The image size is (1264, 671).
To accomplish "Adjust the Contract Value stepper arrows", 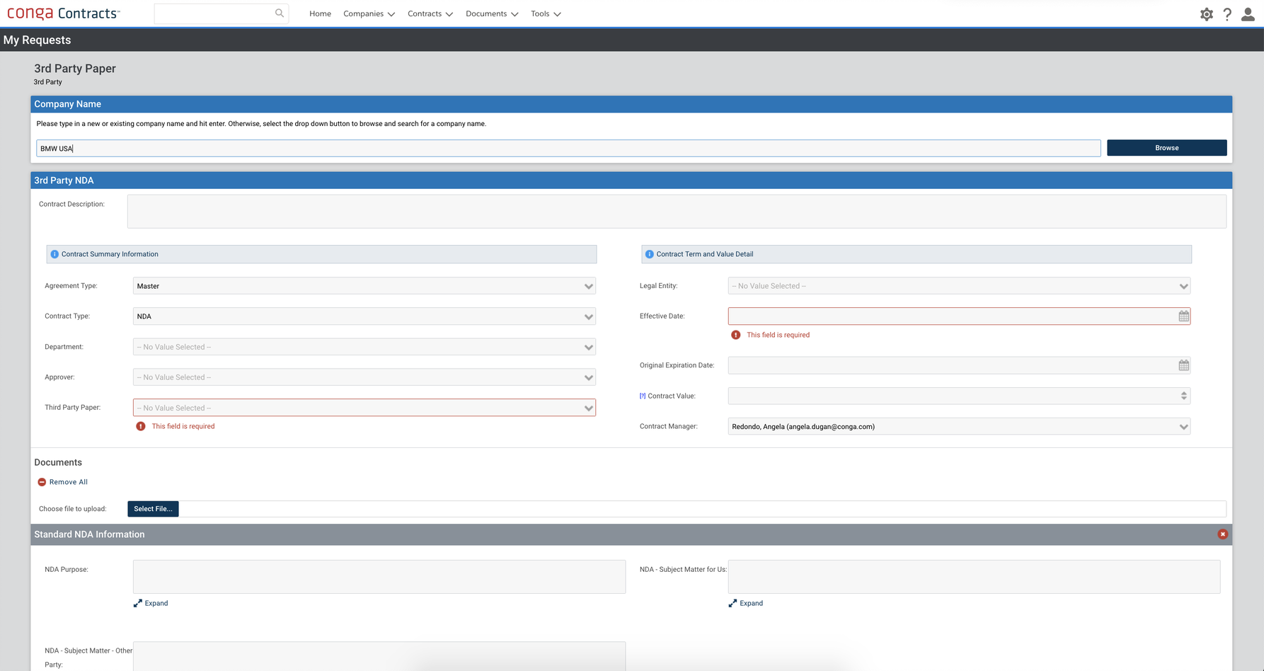I will tap(1183, 396).
